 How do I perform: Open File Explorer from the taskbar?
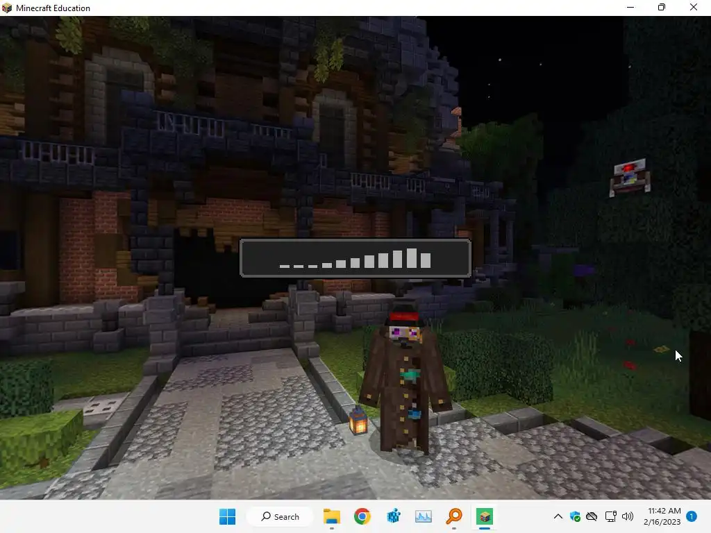332,516
